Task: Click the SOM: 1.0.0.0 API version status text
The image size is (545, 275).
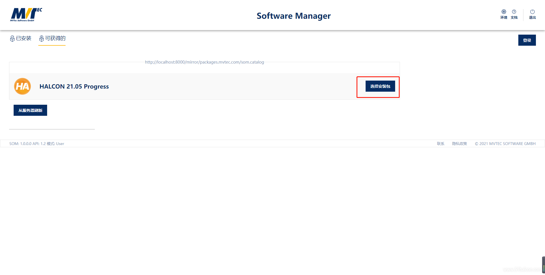Action: click(37, 144)
